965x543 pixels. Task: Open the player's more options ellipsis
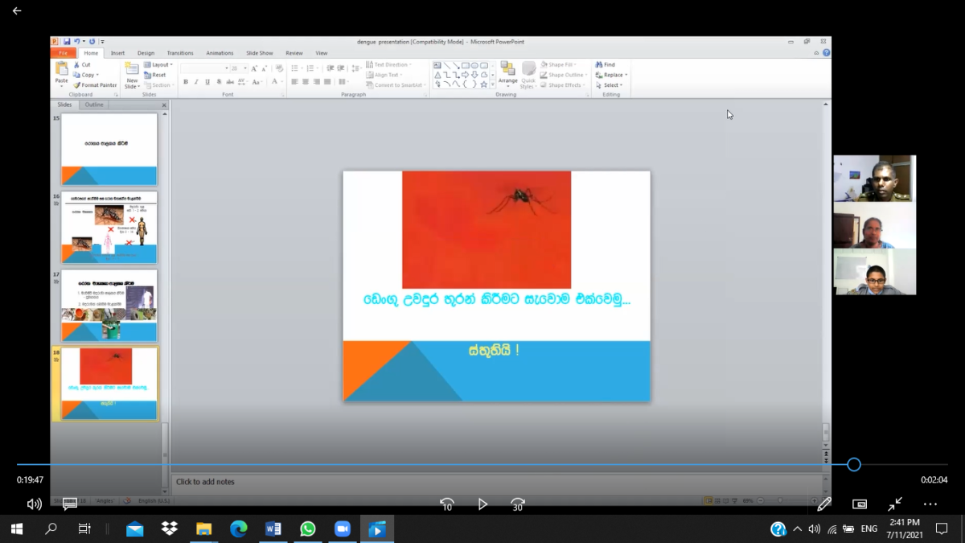(x=930, y=504)
